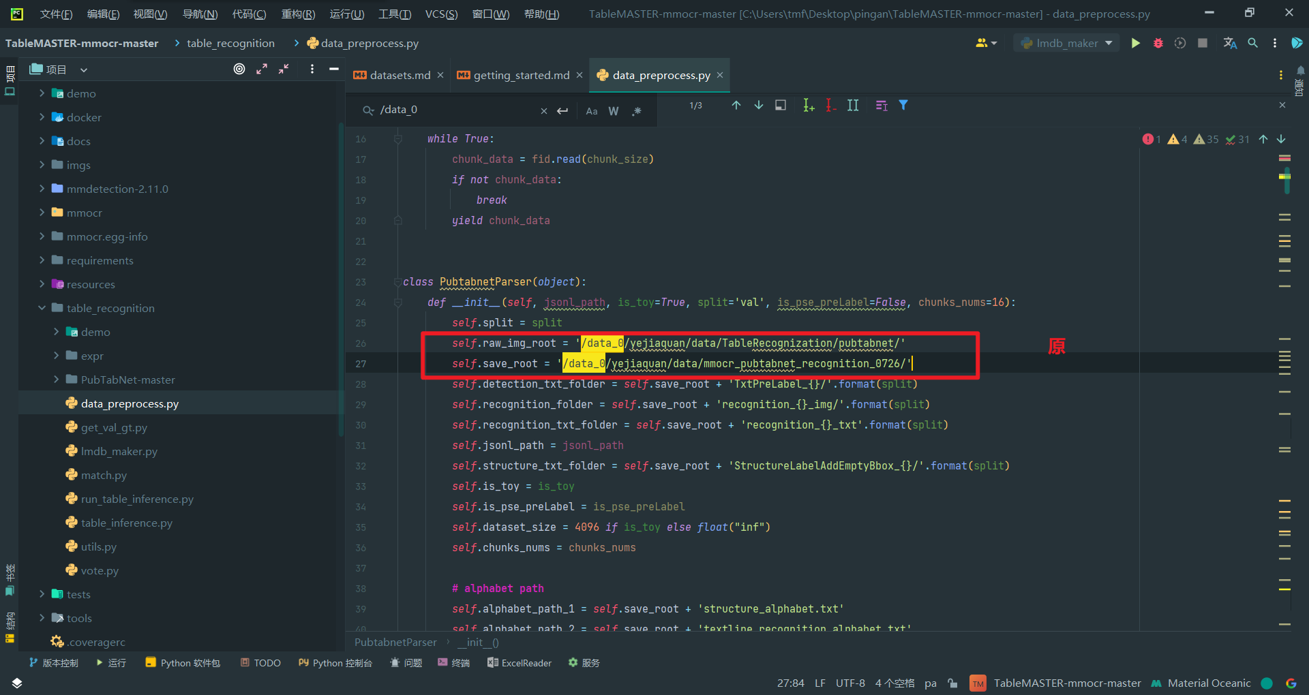Open lmdb_maker.py in project tree
Image resolution: width=1309 pixels, height=695 pixels.
119,451
